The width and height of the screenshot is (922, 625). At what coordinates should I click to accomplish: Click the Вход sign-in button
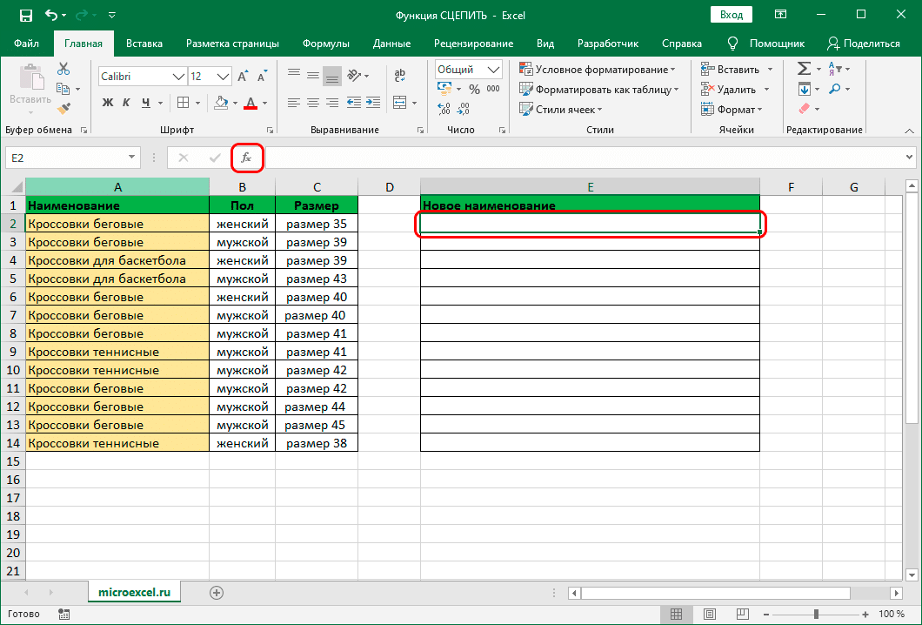tap(732, 15)
